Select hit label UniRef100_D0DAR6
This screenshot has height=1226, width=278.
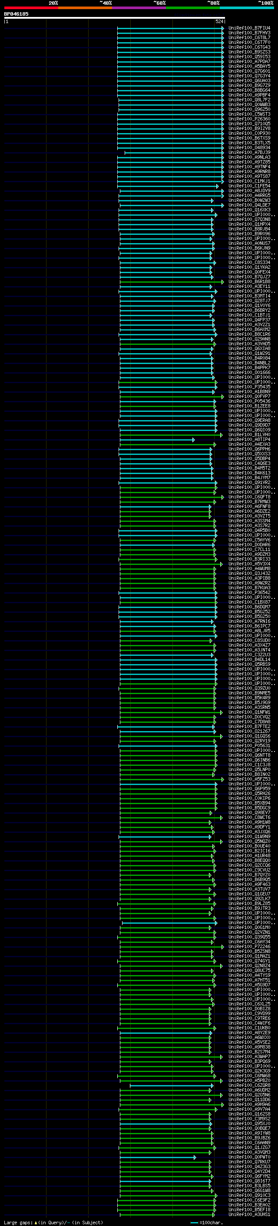point(249,545)
